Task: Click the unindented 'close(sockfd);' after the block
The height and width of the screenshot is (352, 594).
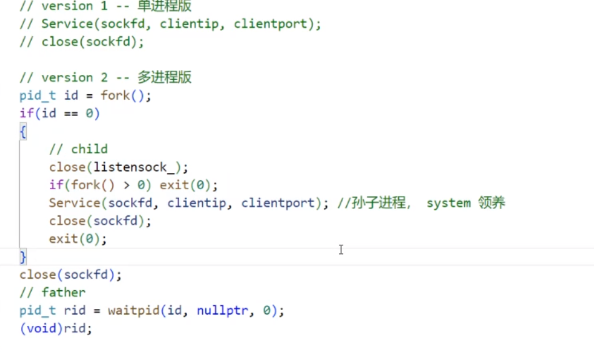Action: 71,275
